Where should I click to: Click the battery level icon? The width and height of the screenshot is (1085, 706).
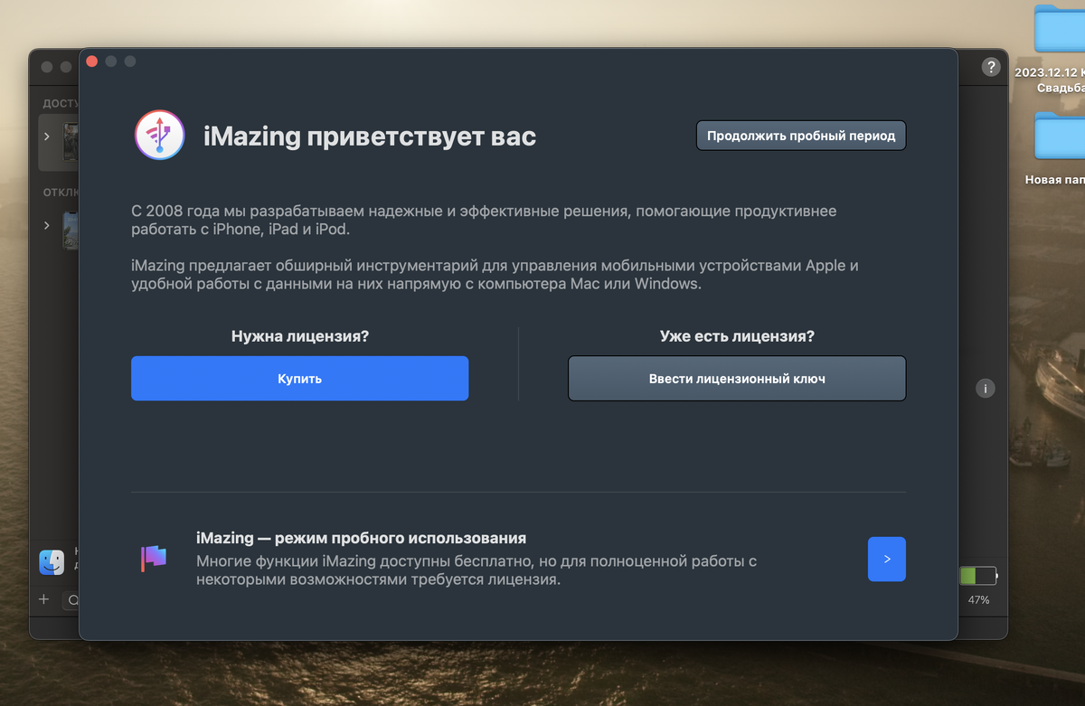[977, 575]
